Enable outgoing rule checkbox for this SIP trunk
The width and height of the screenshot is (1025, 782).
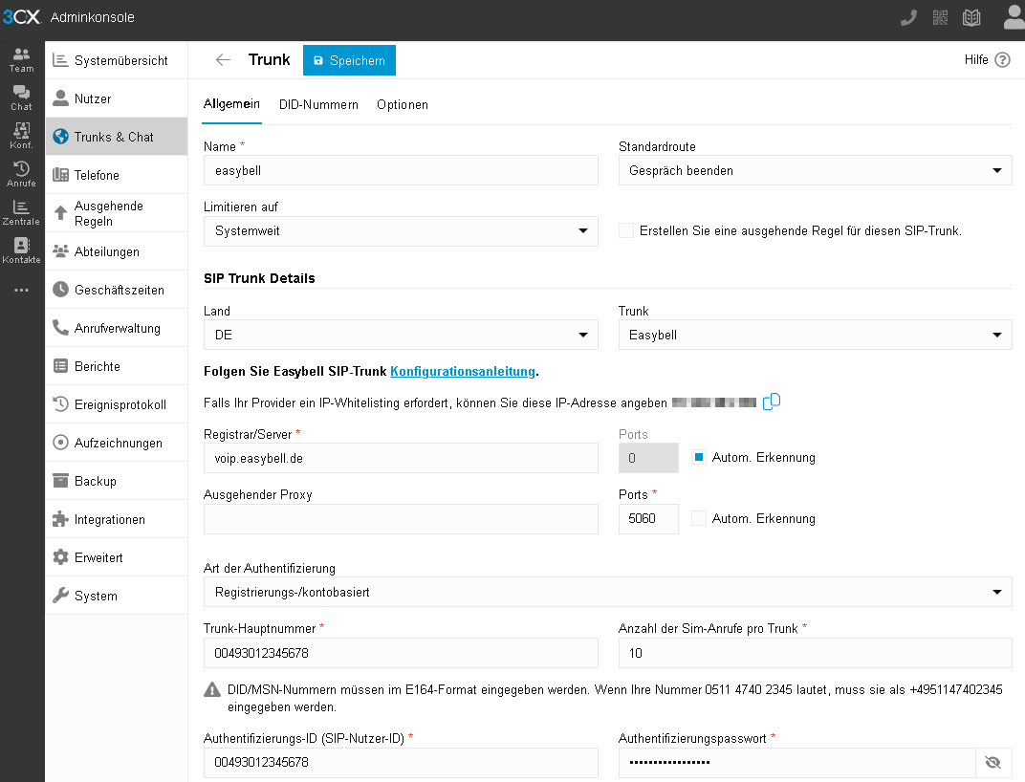pos(626,230)
